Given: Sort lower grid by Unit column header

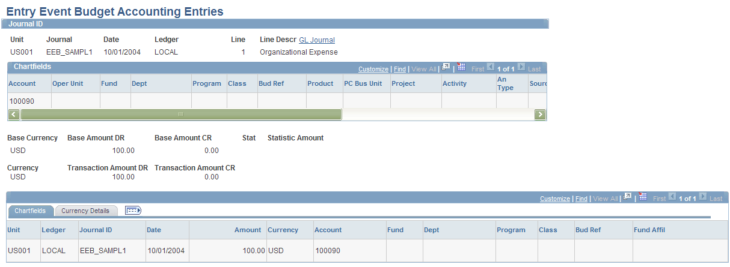Looking at the screenshot, I should click(14, 230).
